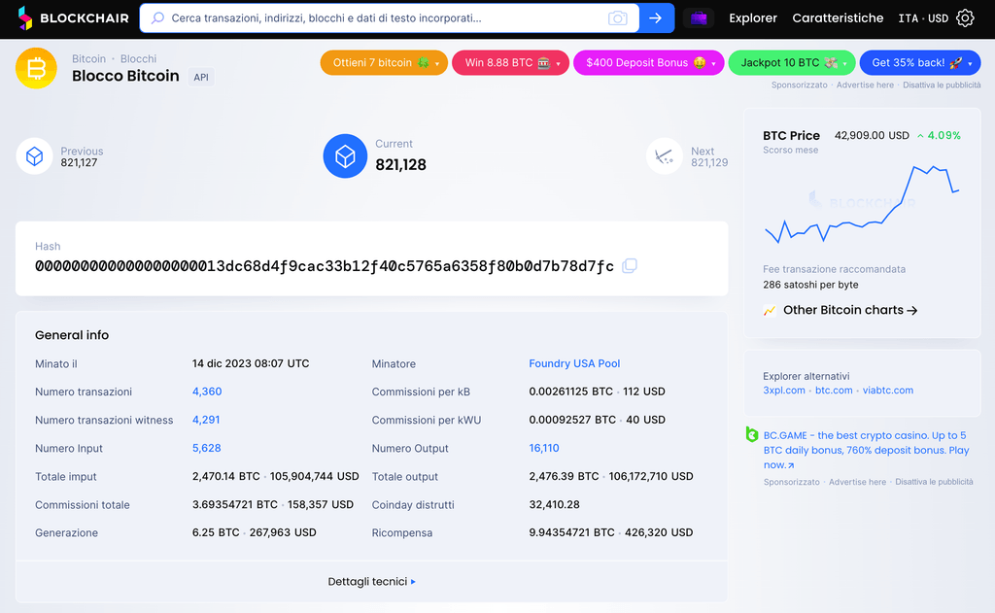Submit search with the arrow button
Screen dimensions: 995x613
pos(656,18)
